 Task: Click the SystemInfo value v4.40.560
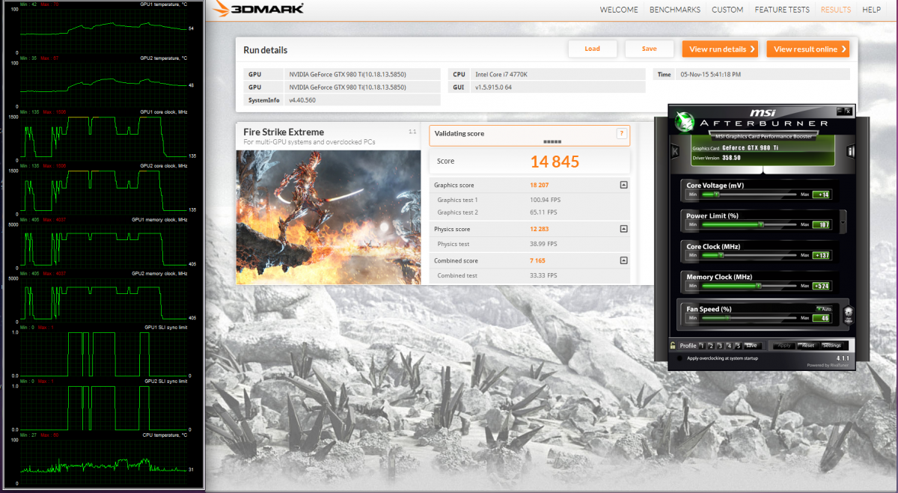click(x=302, y=99)
